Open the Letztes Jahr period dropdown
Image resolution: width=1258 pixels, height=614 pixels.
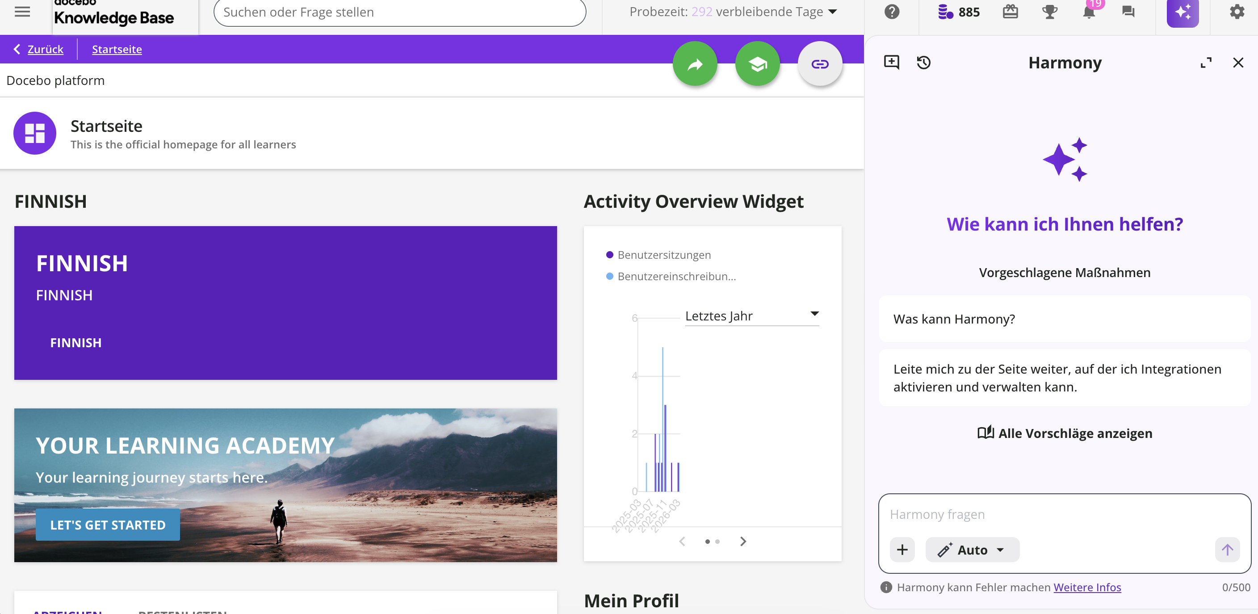pyautogui.click(x=751, y=315)
